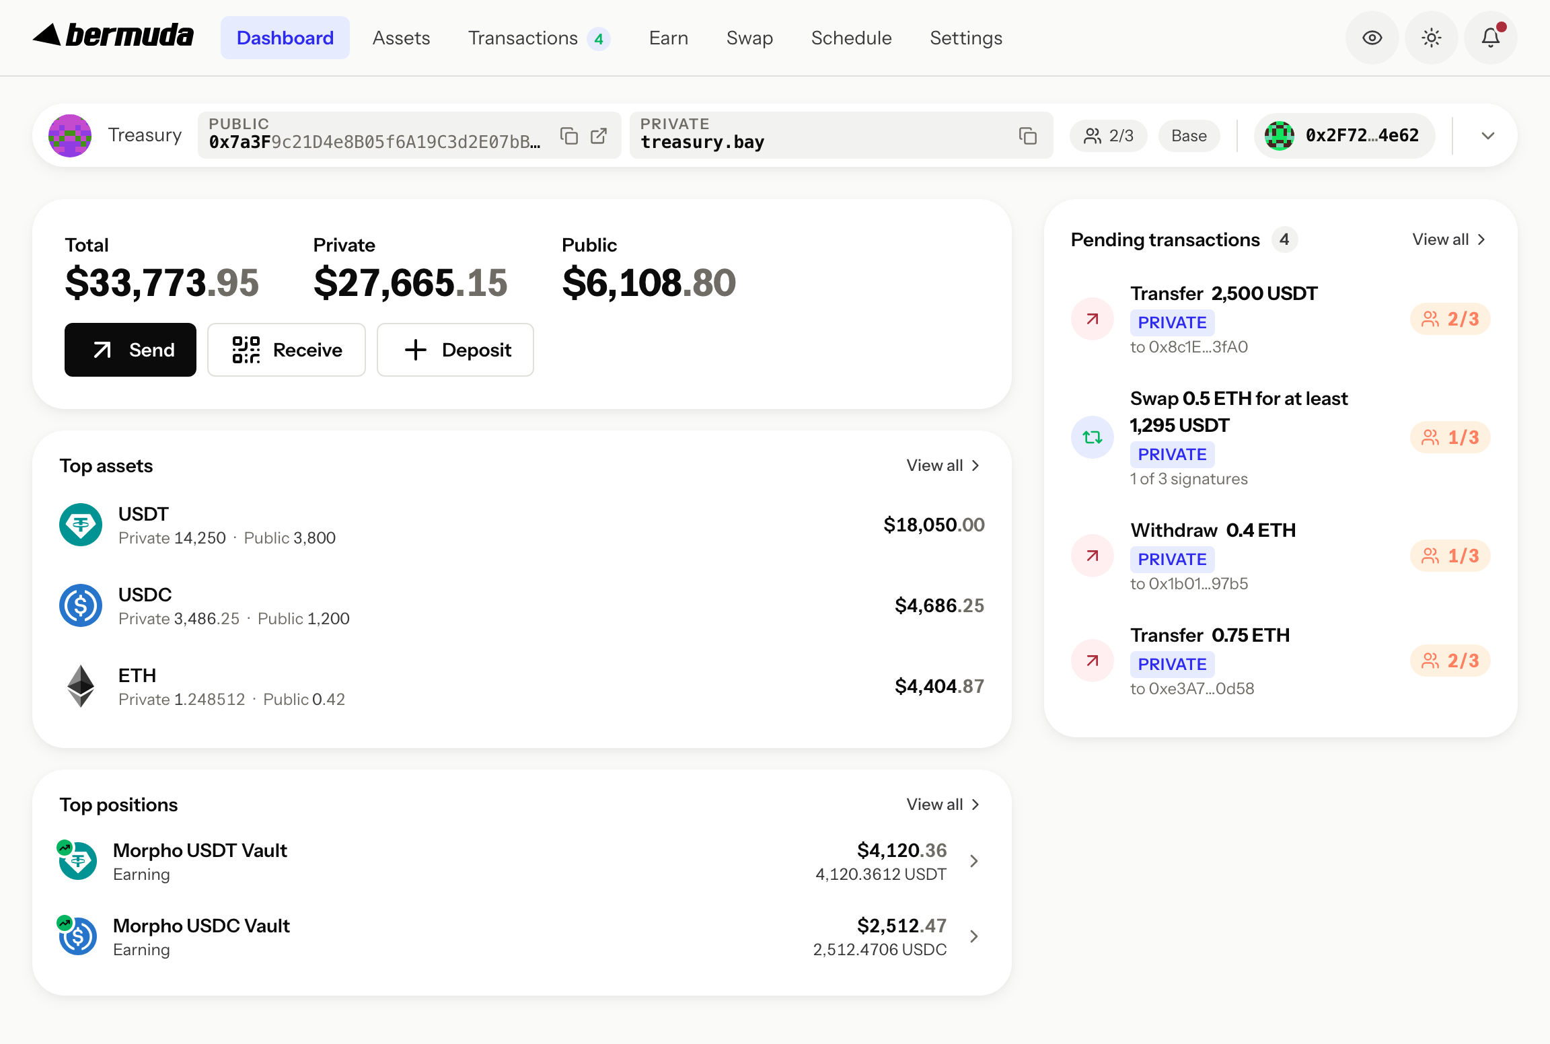Copy the private treasury.bay address
Screen dimensions: 1550x1044
click(1028, 136)
